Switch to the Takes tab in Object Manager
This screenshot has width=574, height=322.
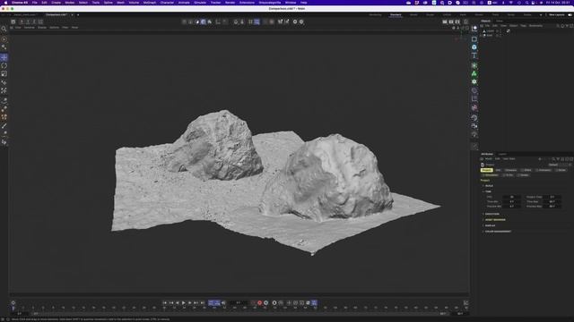pos(500,21)
